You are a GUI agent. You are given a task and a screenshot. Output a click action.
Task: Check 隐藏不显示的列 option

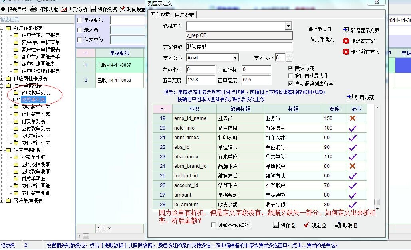point(214,225)
